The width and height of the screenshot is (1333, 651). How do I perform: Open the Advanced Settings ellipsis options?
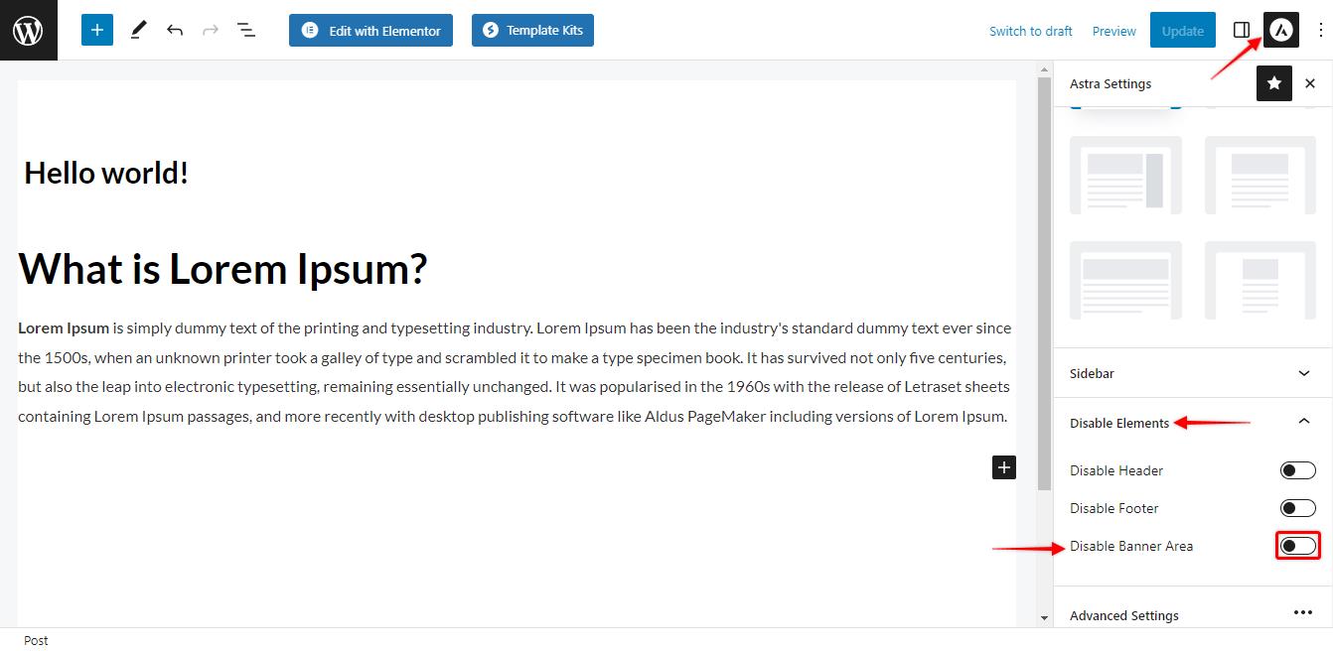point(1303,613)
